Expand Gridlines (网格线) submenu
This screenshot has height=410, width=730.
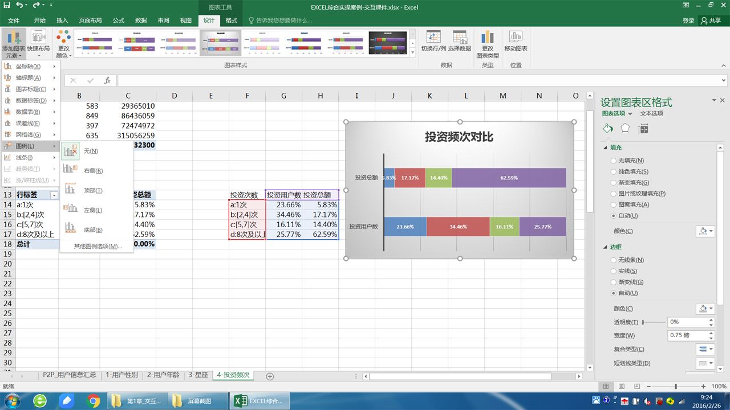click(31, 135)
